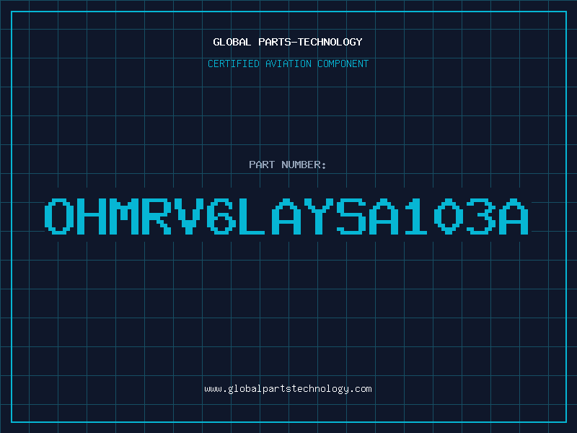This screenshot has width=577, height=433.
Task: Select the word AVIATION in the subtitle
Action: coord(288,64)
